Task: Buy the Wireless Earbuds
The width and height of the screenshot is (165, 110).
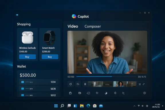Action: (27, 57)
